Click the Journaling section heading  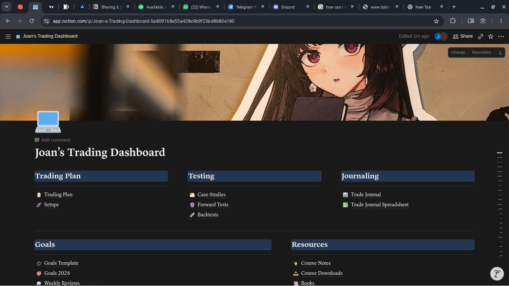tap(360, 176)
